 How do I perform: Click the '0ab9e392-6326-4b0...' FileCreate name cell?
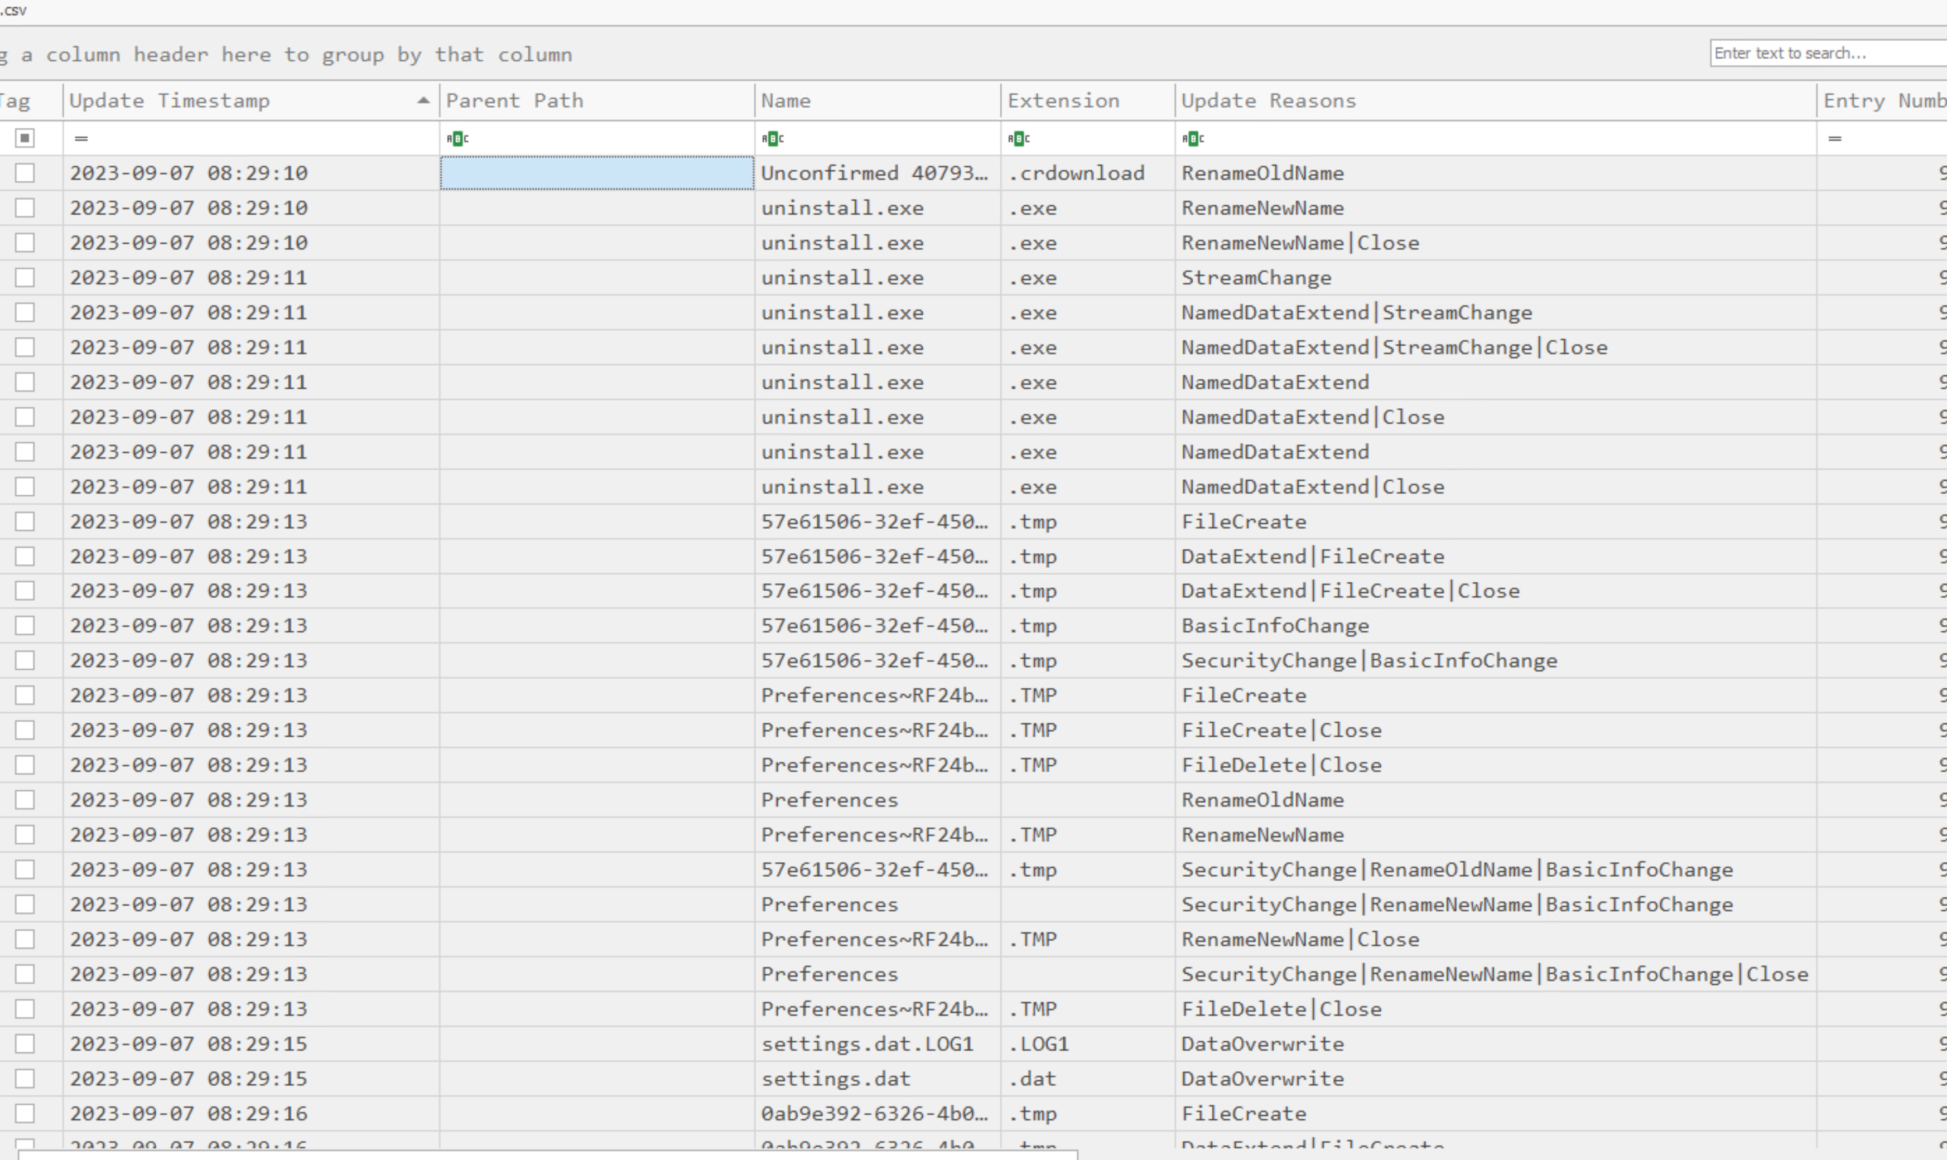(x=878, y=1113)
